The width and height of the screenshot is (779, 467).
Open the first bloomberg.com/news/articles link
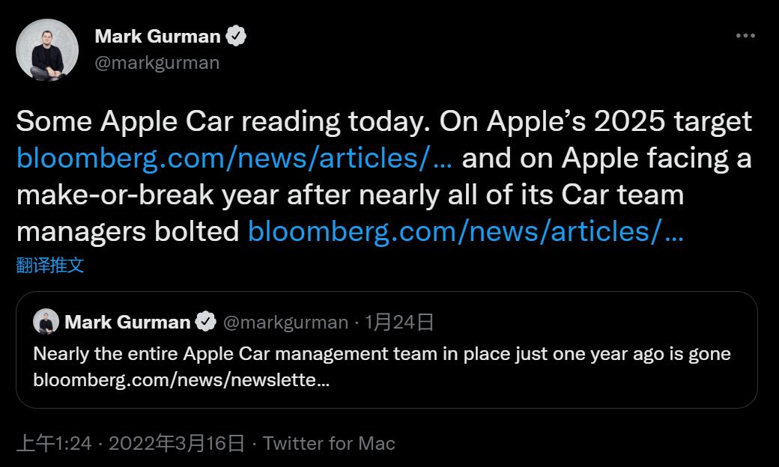pos(234,158)
